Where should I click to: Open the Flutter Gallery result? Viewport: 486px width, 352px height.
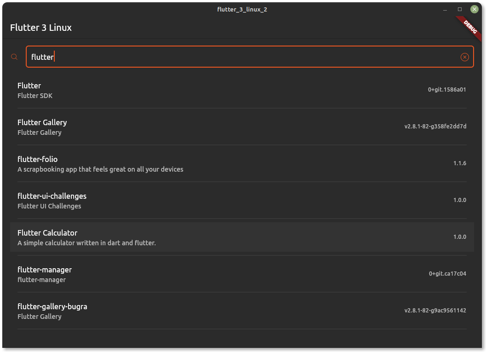242,127
